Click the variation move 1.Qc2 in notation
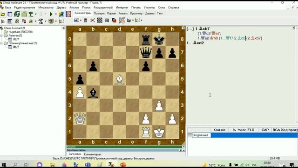The width and height of the screenshot is (298, 168). 205,33
